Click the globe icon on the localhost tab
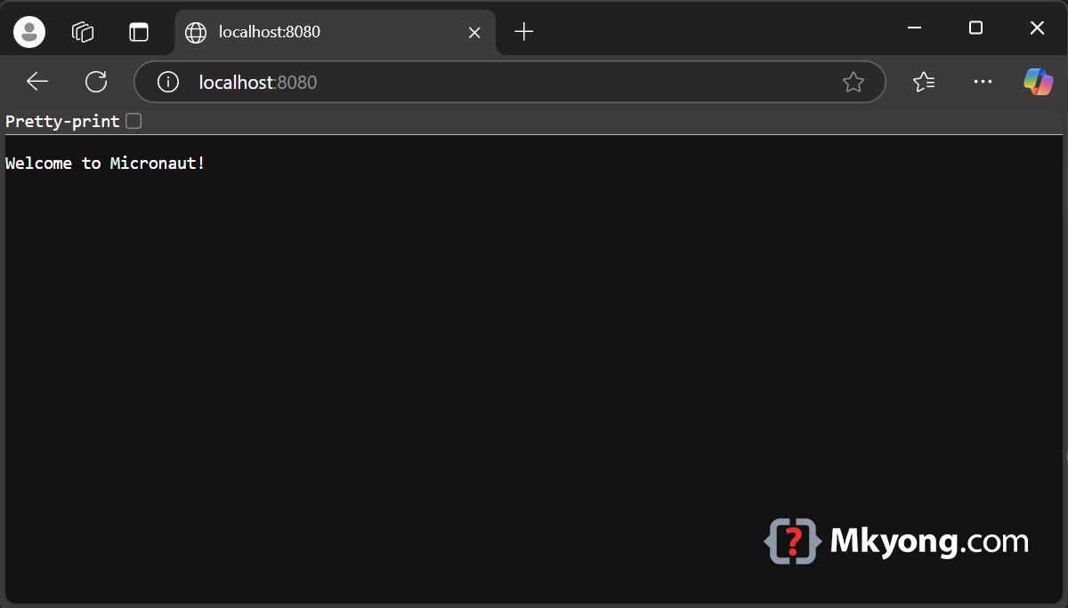 194,31
